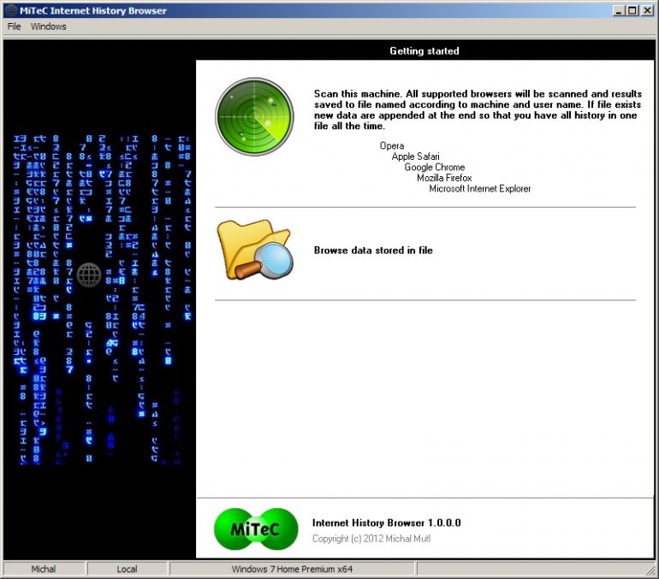Open the Windows menu

point(48,27)
